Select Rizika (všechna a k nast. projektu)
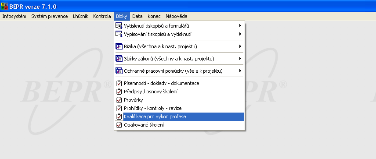This screenshot has width=376, height=159. point(179,46)
